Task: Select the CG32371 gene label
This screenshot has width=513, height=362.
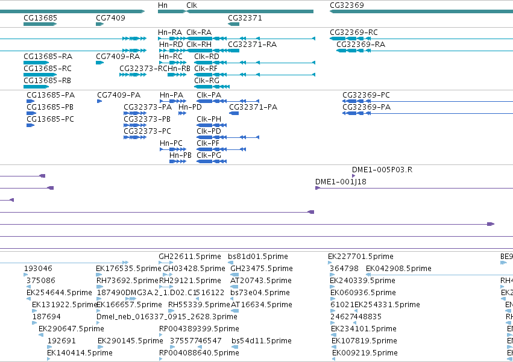Action: [245, 17]
